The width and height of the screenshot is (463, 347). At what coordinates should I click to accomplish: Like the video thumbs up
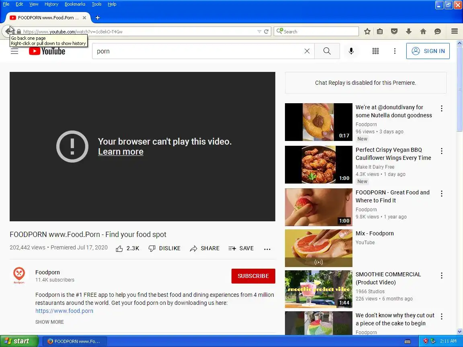[x=127, y=249]
